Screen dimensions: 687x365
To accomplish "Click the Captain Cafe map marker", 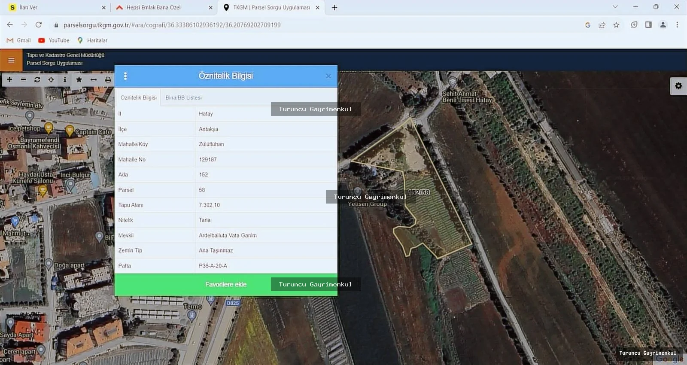I will pos(69,131).
